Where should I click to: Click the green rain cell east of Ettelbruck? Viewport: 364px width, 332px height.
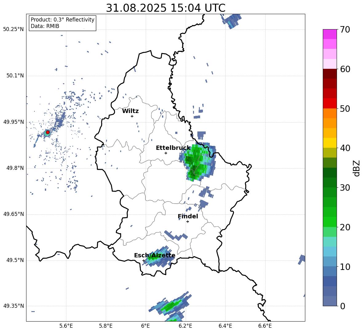tap(197, 162)
